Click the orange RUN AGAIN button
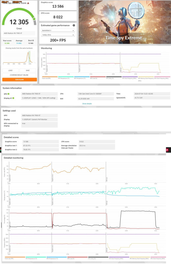This screenshot has width=171, height=264. click(x=19, y=80)
